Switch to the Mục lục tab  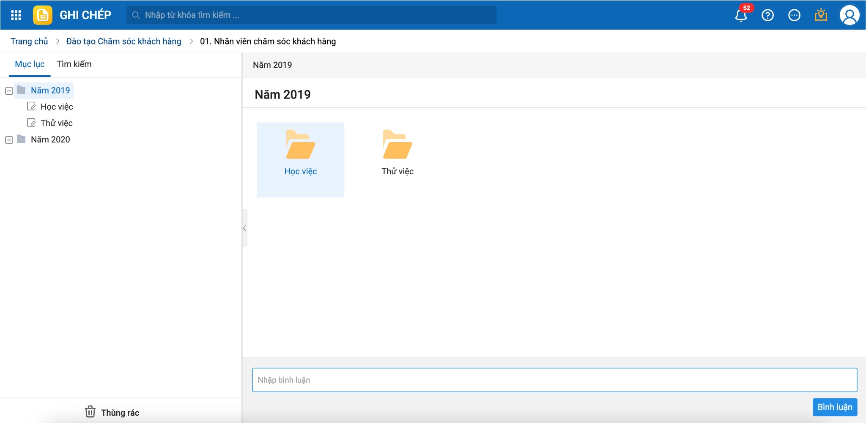tap(30, 64)
